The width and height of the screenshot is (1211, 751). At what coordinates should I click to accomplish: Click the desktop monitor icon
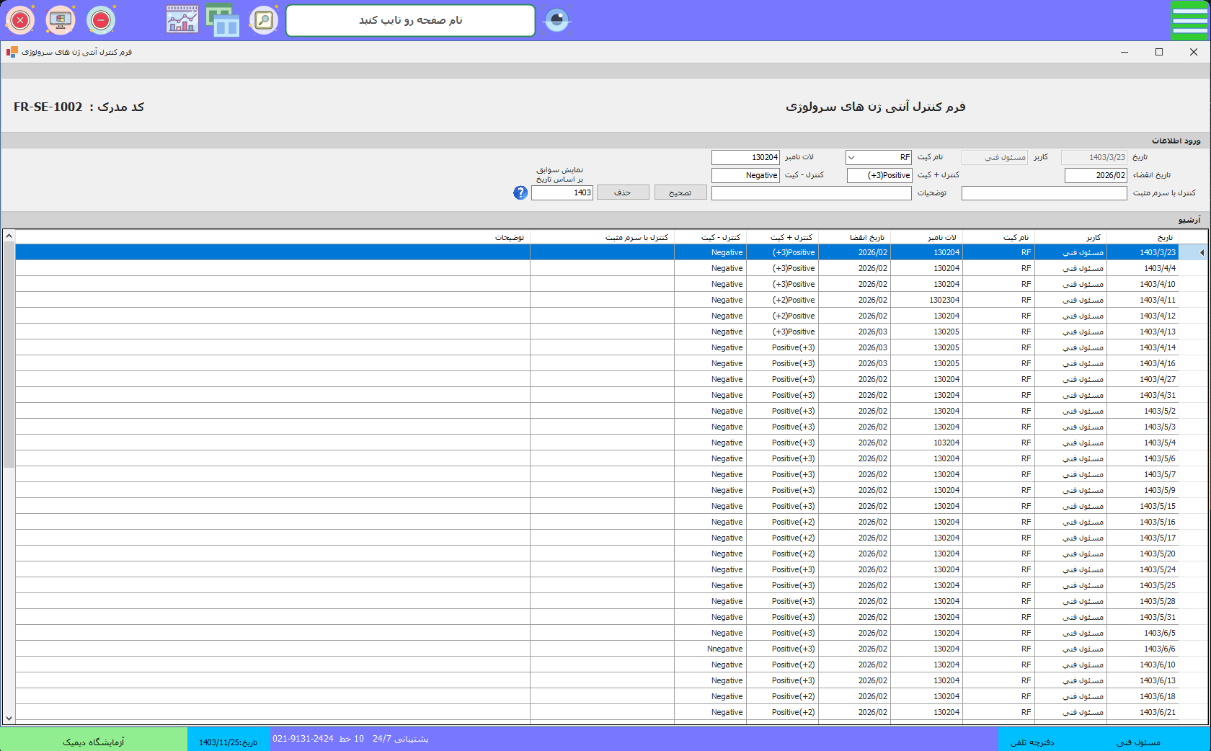61,20
